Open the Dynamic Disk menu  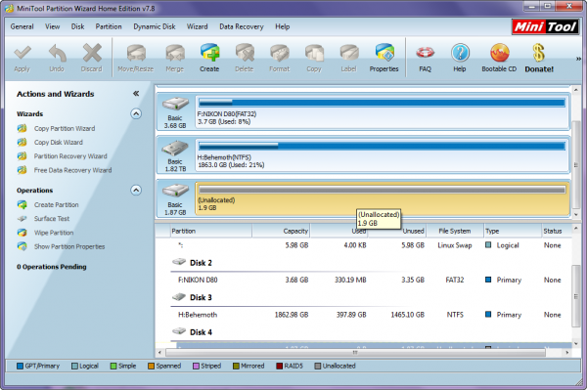point(155,26)
